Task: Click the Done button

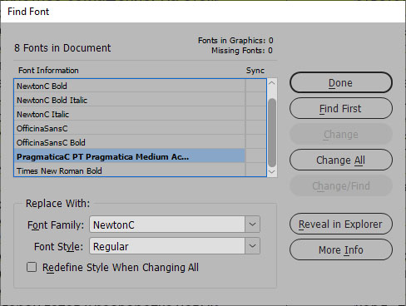Action: (341, 82)
